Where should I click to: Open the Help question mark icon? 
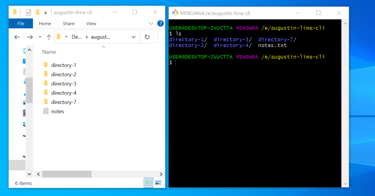pos(160,23)
